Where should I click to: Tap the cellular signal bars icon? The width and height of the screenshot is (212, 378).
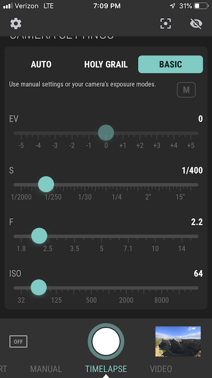pyautogui.click(x=8, y=6)
